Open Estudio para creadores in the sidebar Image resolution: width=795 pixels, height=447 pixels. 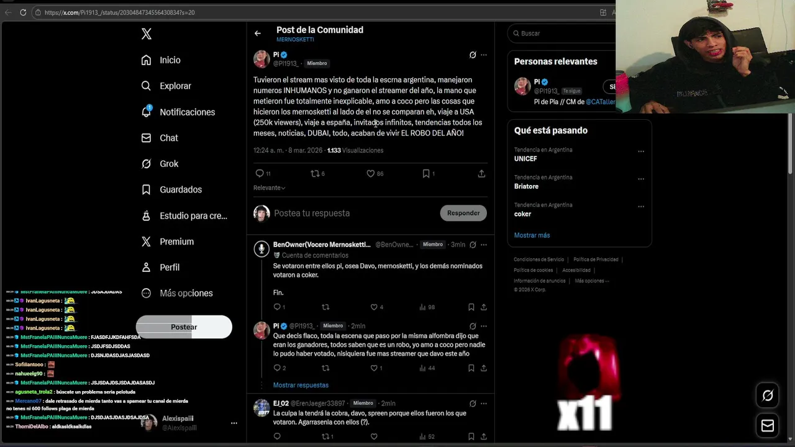tap(184, 215)
